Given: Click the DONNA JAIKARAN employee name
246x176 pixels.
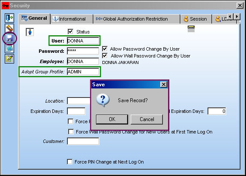Looking at the screenshot, I should [120, 63].
